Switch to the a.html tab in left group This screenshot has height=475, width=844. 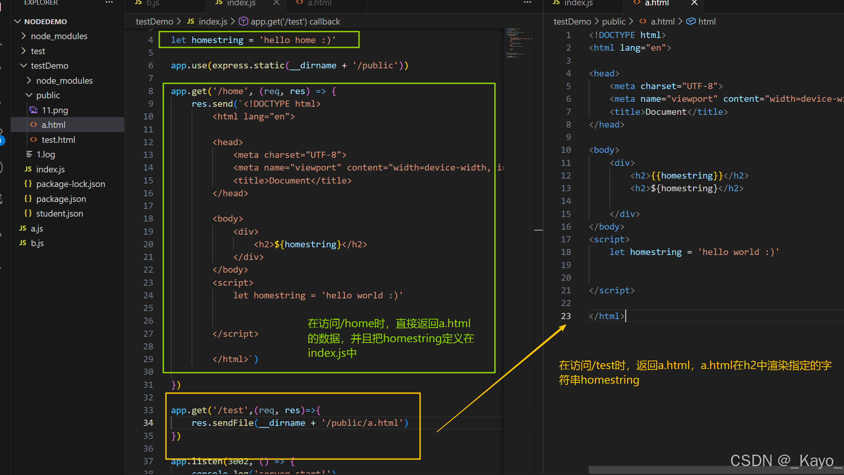[319, 3]
